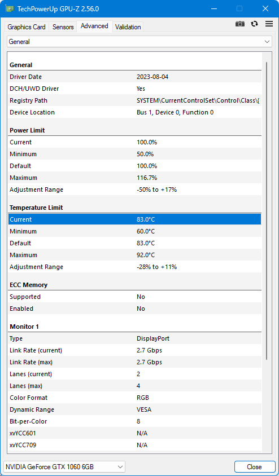Select the Lanes (current) row

(x=134, y=374)
